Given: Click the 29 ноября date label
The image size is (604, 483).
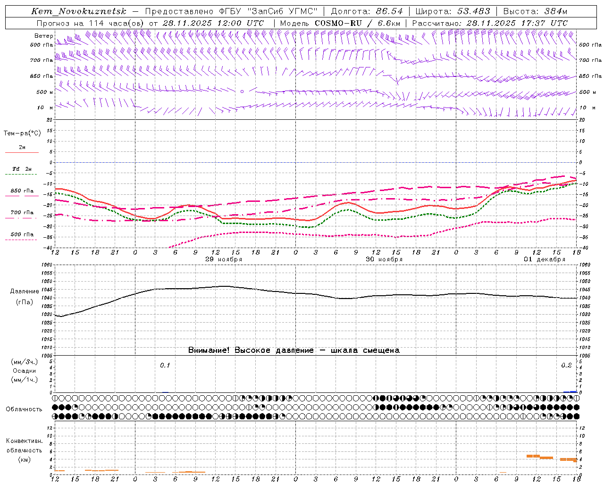Looking at the screenshot, I should [x=224, y=259].
